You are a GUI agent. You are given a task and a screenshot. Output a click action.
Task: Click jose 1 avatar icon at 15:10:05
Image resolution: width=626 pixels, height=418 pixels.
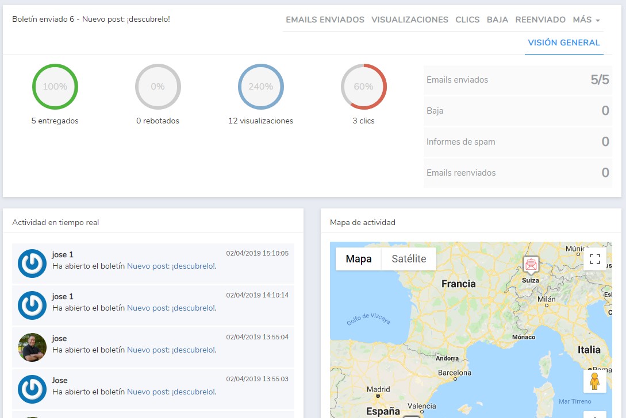pyautogui.click(x=32, y=264)
